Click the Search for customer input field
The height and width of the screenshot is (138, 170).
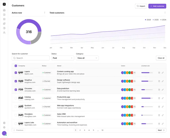pyautogui.click(x=31, y=58)
